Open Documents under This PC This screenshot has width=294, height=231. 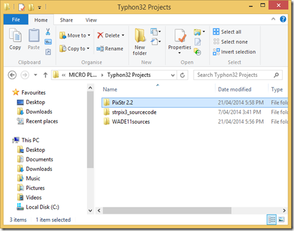(35, 159)
